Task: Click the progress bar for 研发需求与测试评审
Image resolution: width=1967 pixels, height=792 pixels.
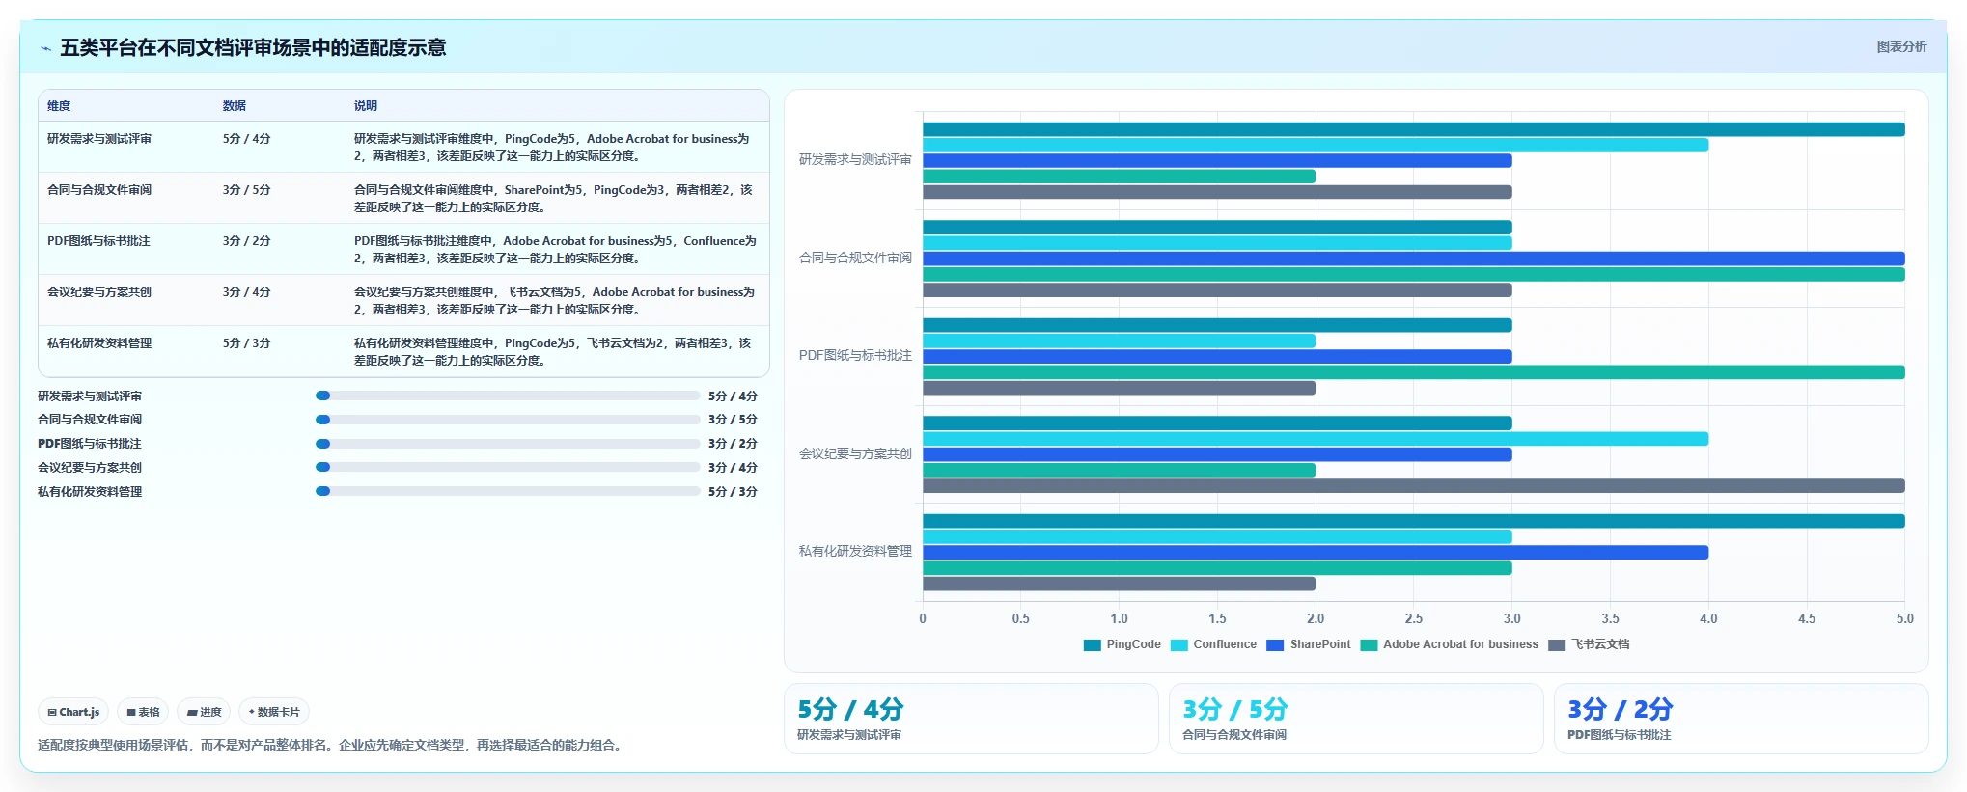Action: tap(508, 396)
